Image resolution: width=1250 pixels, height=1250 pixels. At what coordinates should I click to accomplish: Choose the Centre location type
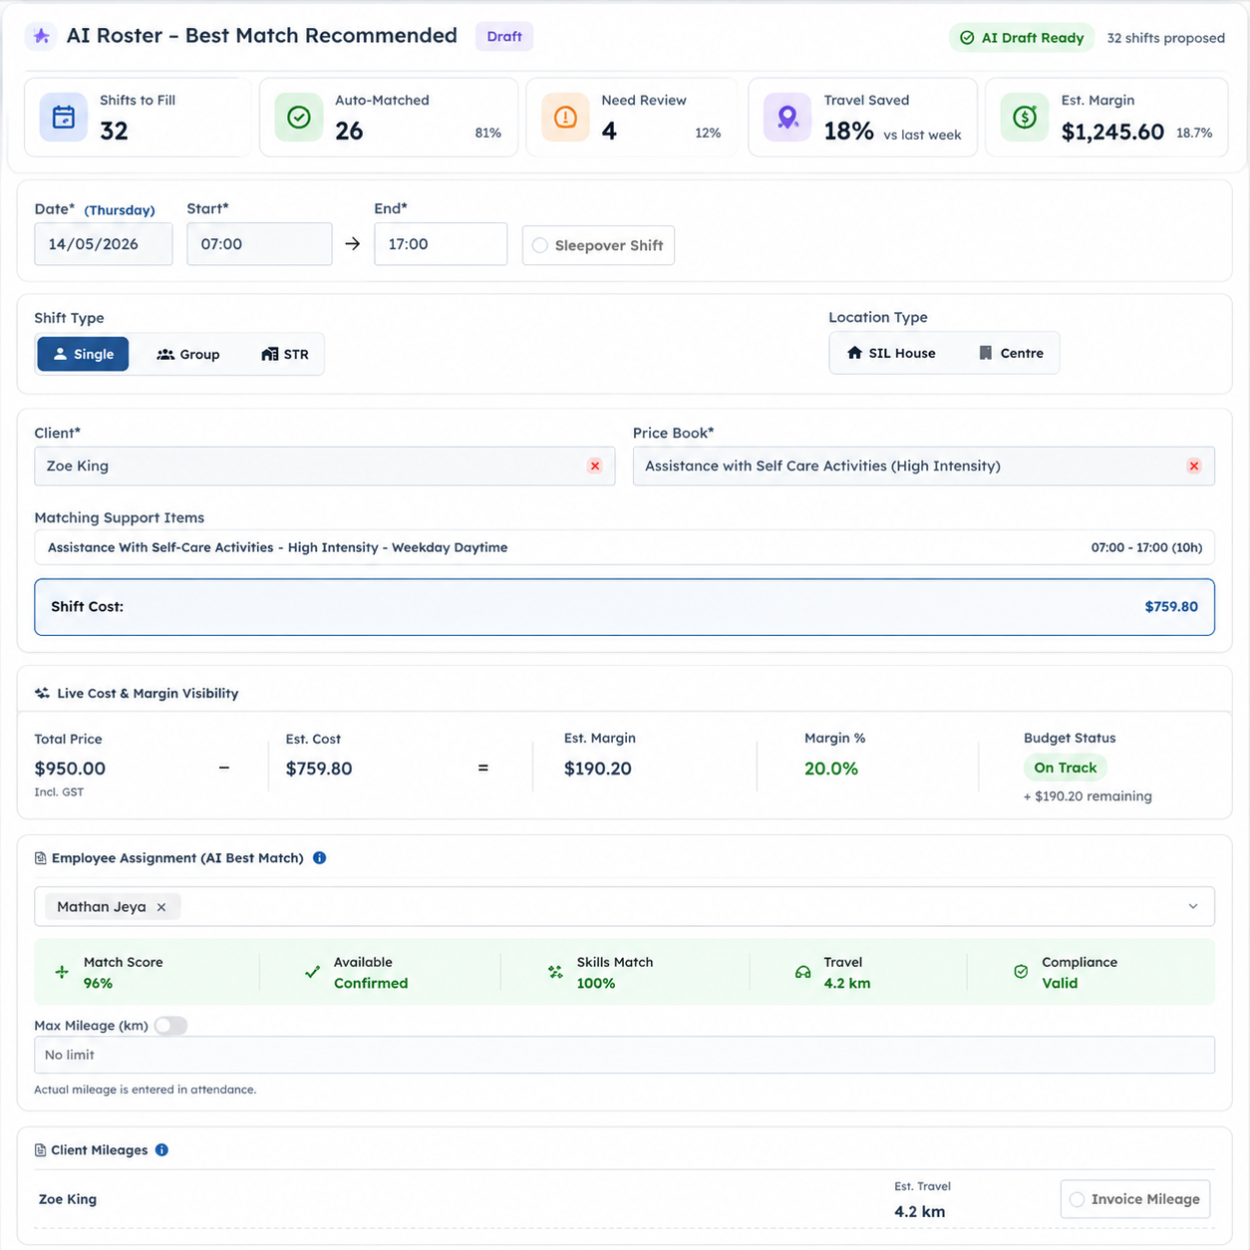[x=1011, y=353]
